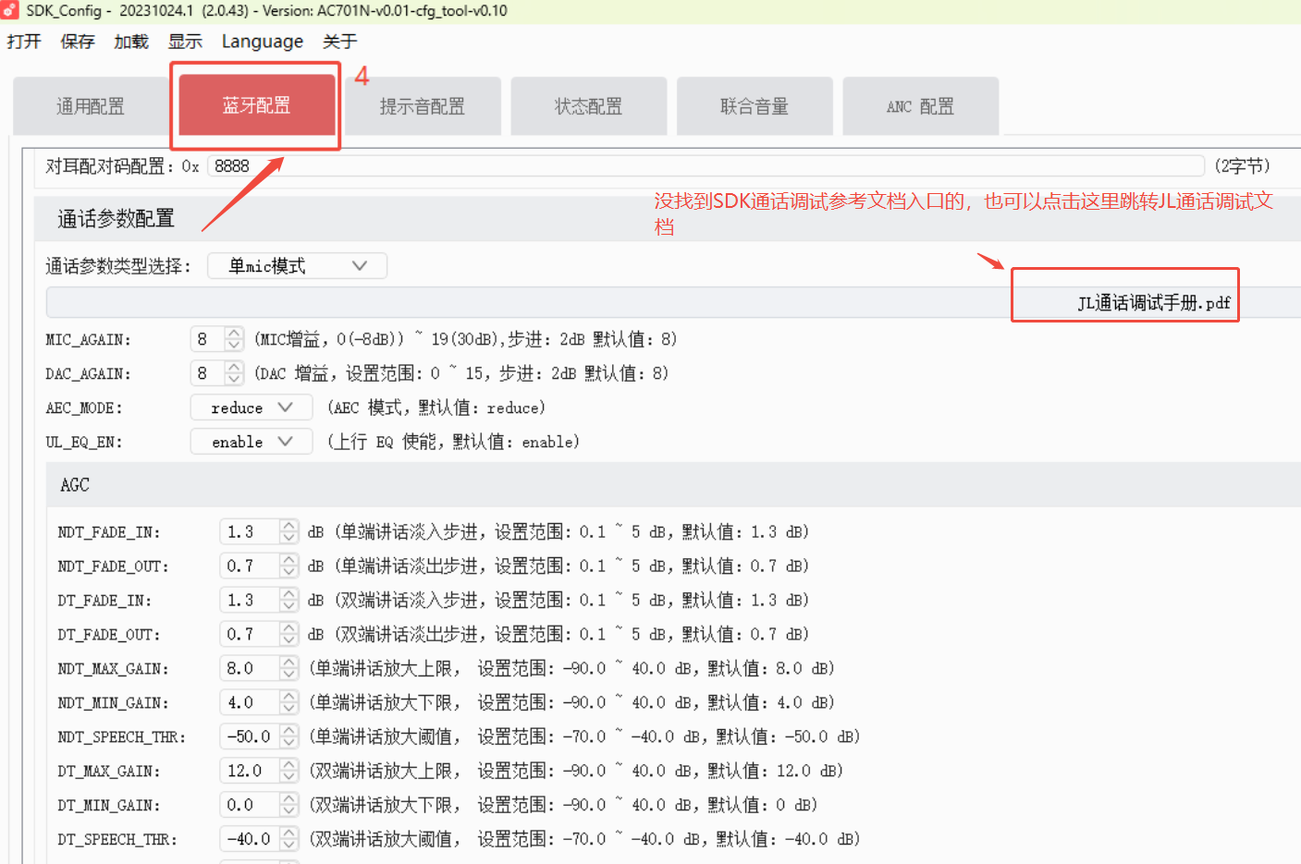Click the NDT_FADE_OUT stepper arrows
The image size is (1301, 864).
pyautogui.click(x=288, y=566)
